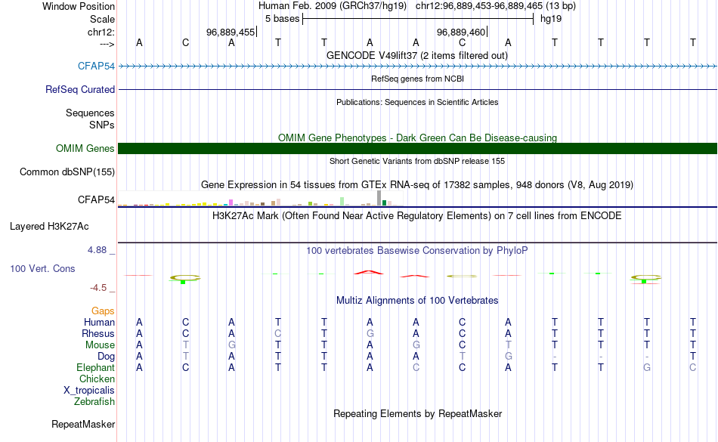Click the black CFAP54 GTEx expression label
718x442 pixels.
96,200
